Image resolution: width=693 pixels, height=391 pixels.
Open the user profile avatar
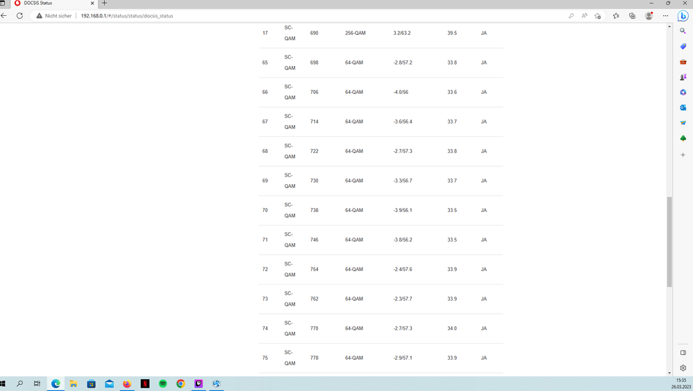click(x=649, y=15)
